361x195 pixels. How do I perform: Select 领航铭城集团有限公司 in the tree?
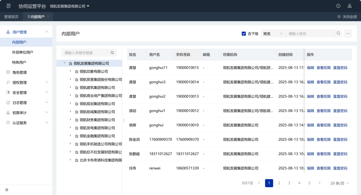(x=97, y=112)
